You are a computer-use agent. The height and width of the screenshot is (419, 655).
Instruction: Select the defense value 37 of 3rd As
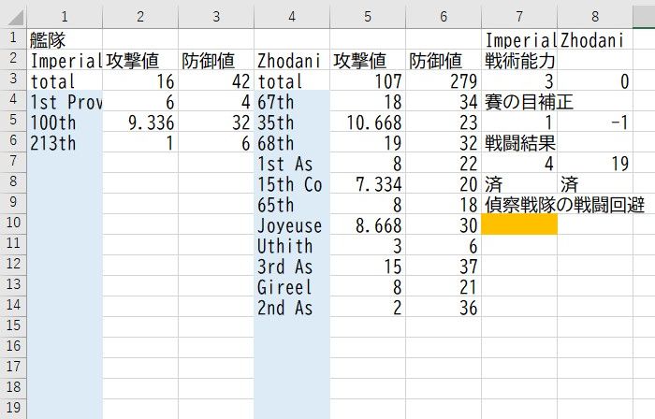click(444, 265)
